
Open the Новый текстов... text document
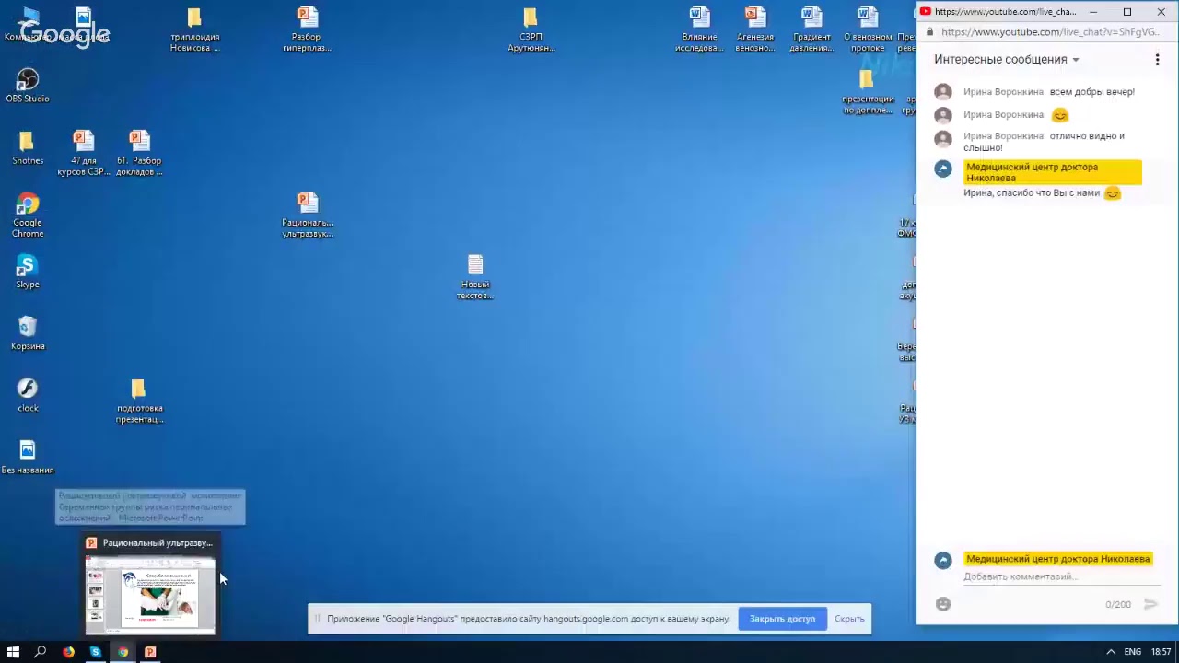coord(475,276)
